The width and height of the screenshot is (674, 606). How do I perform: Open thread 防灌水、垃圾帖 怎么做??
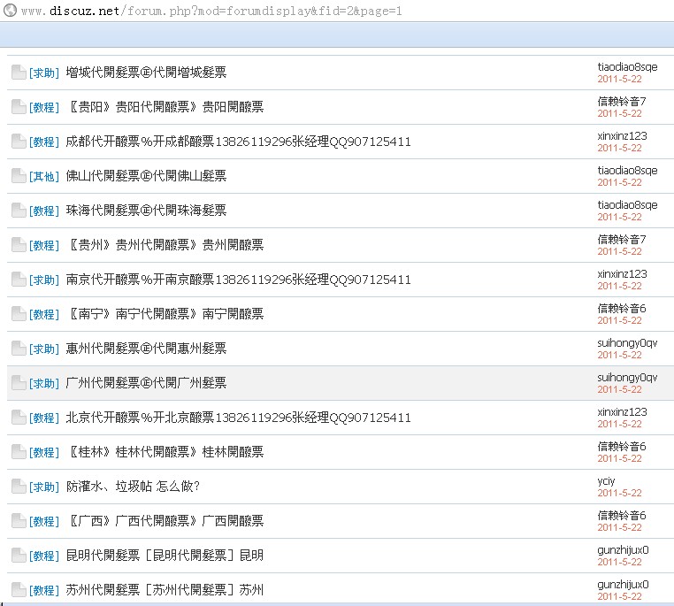133,486
